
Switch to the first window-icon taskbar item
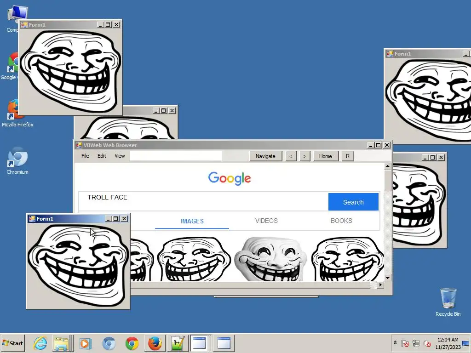click(199, 343)
